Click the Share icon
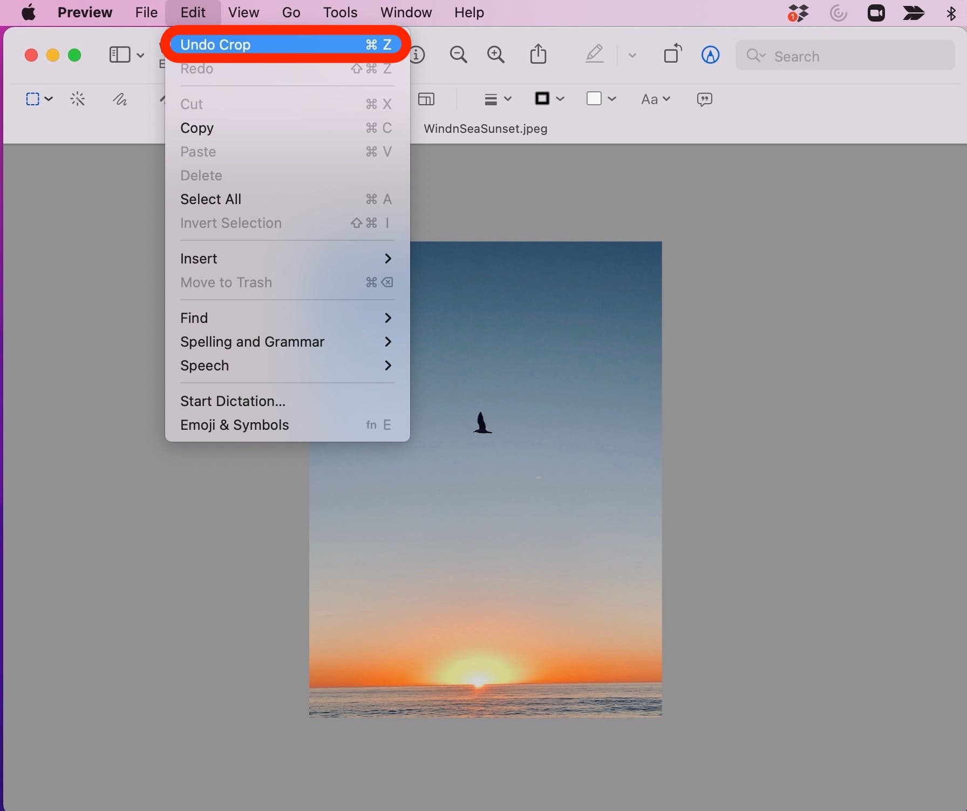Screen dimensions: 967x811 (x=538, y=54)
